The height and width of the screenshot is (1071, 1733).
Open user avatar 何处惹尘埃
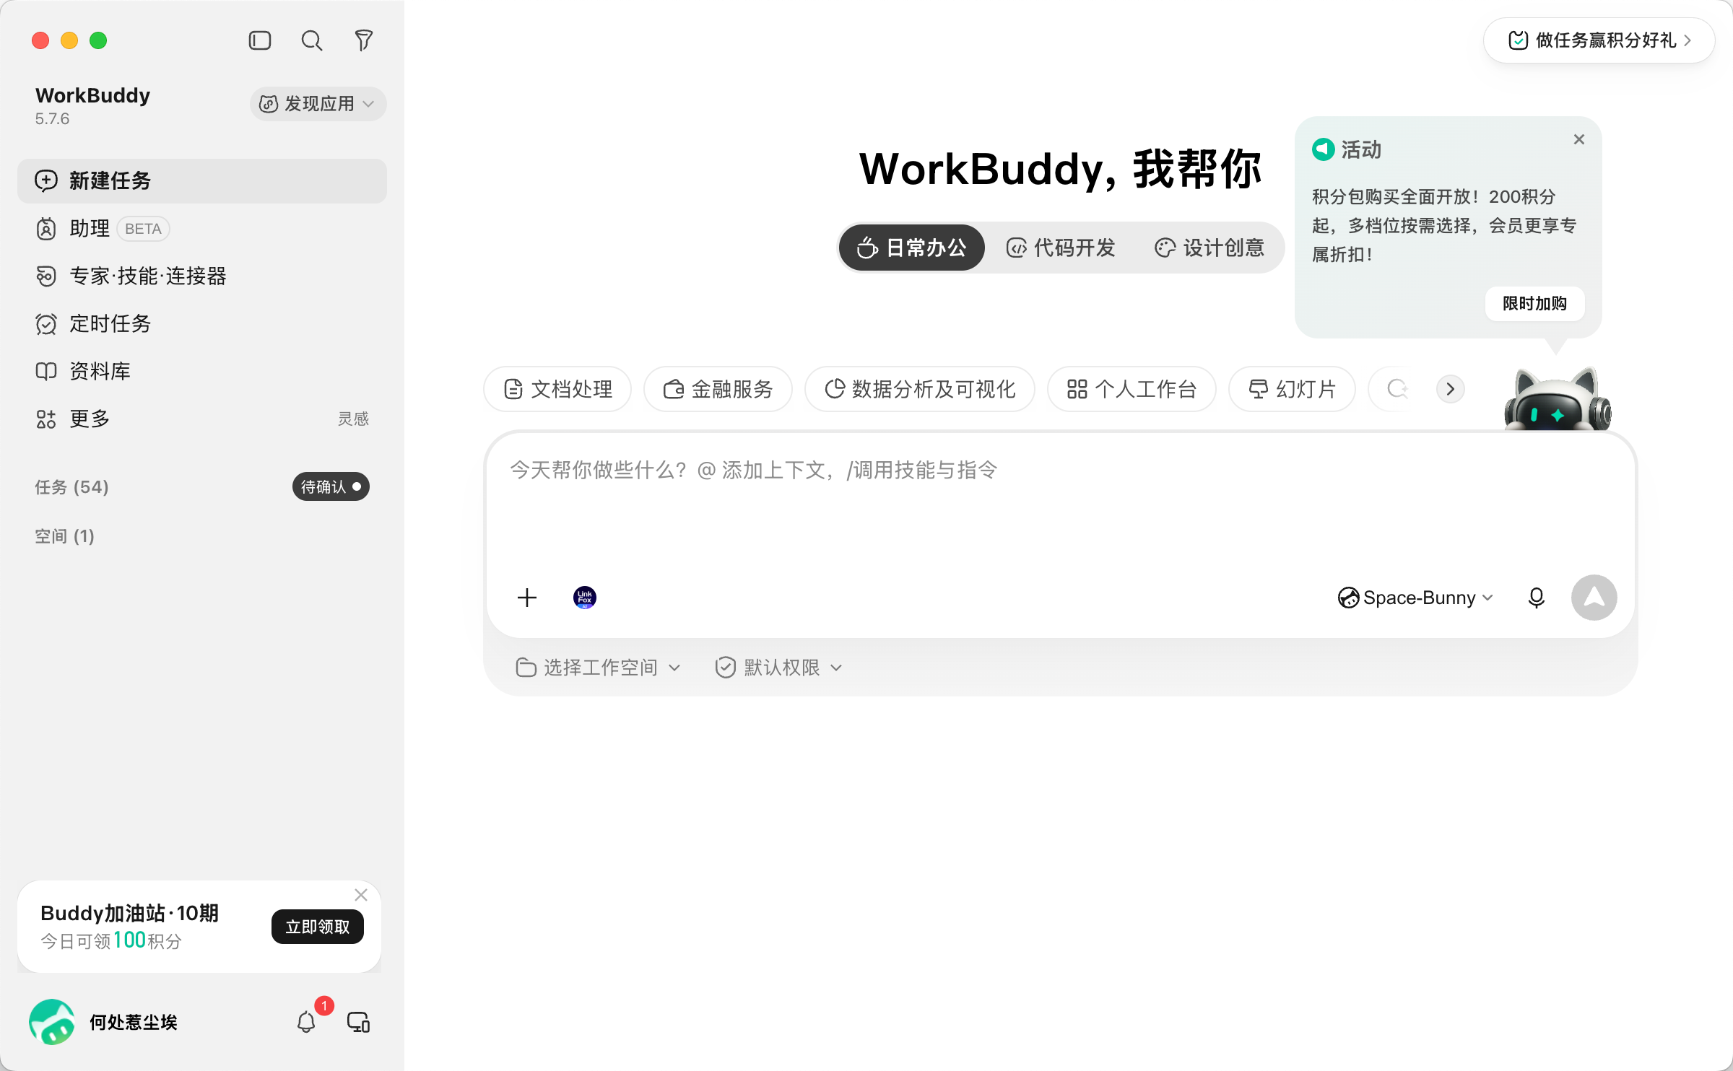[52, 1022]
